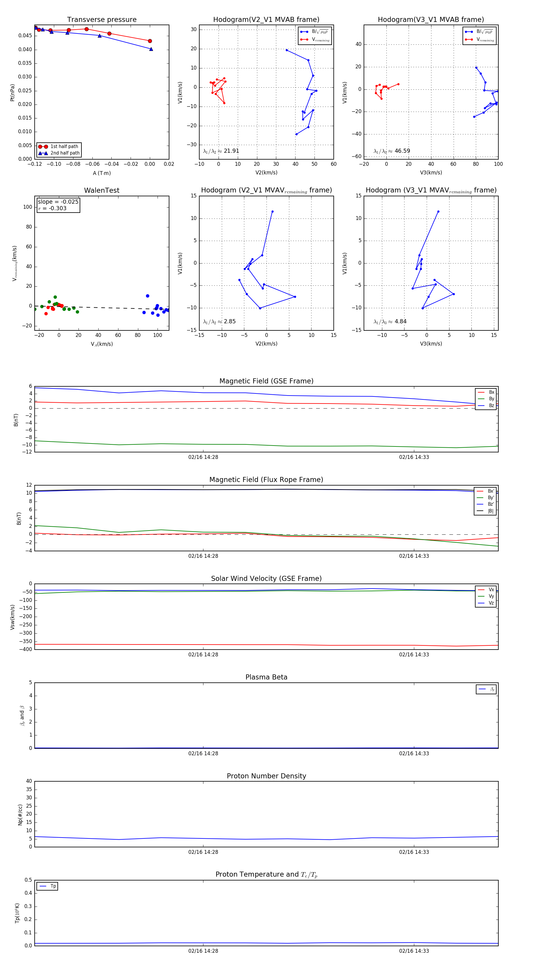This screenshot has height=977, width=533.
Task: Click the Bx' legend entry in Flux Rope plot
Action: (486, 491)
